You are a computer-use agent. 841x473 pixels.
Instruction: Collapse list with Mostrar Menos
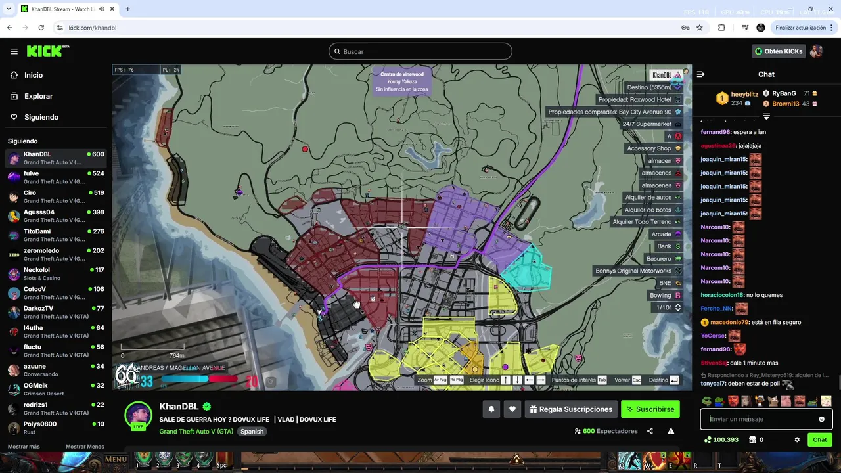click(x=85, y=447)
